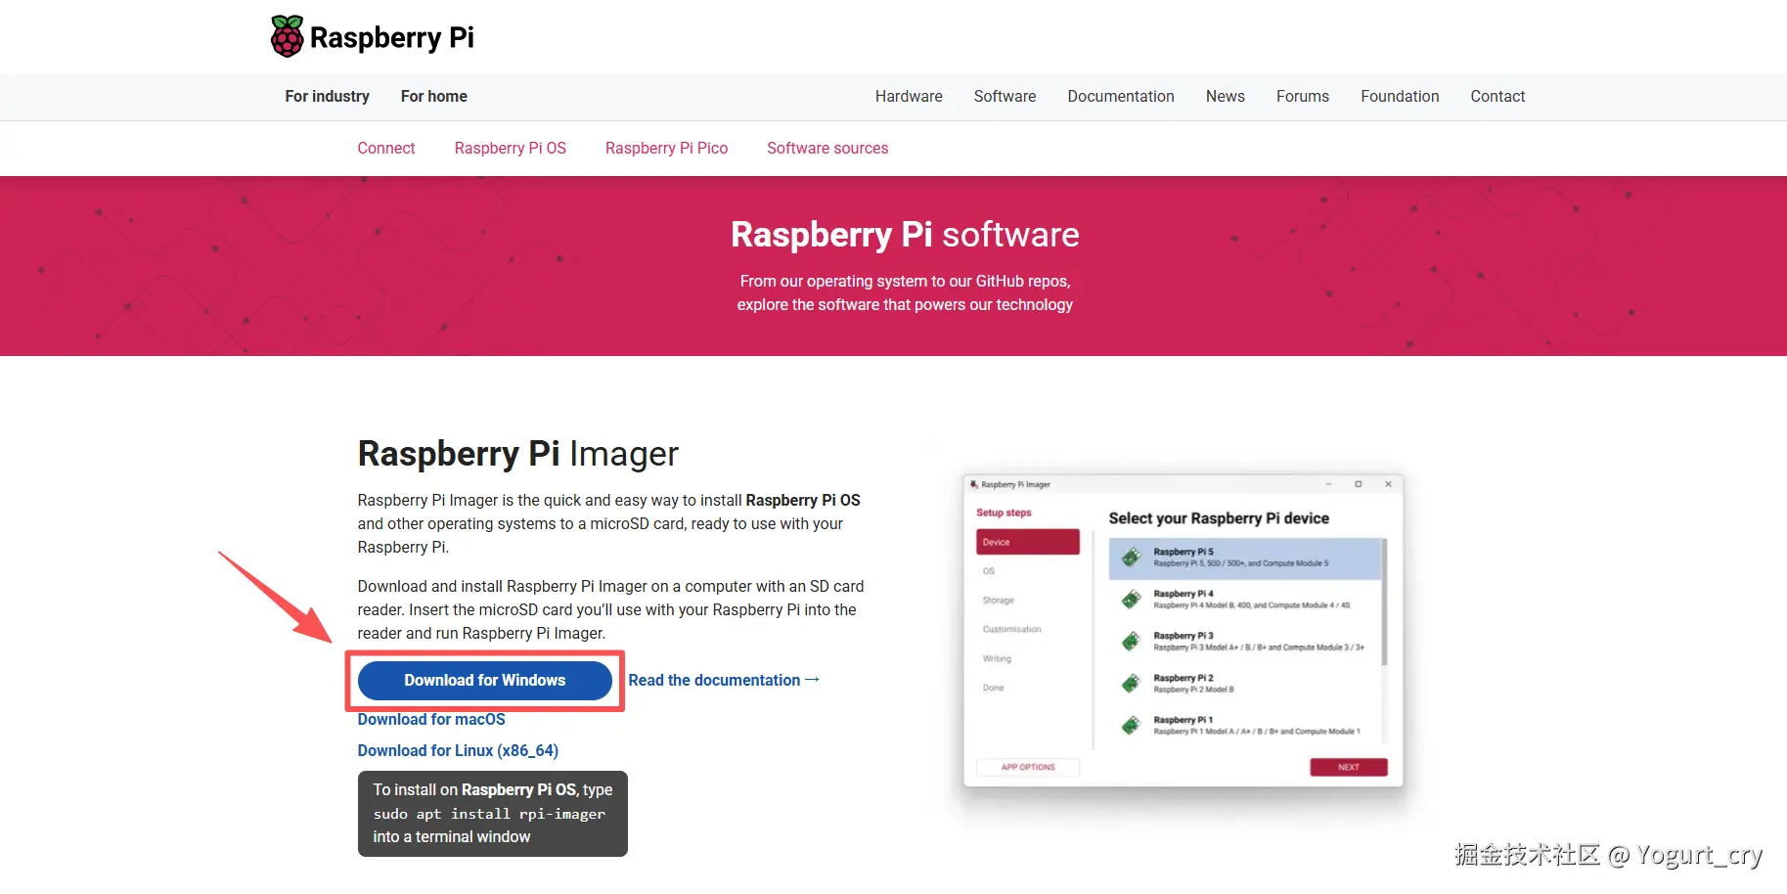The height and width of the screenshot is (894, 1787).
Task: Open the For industry section
Action: 328,96
